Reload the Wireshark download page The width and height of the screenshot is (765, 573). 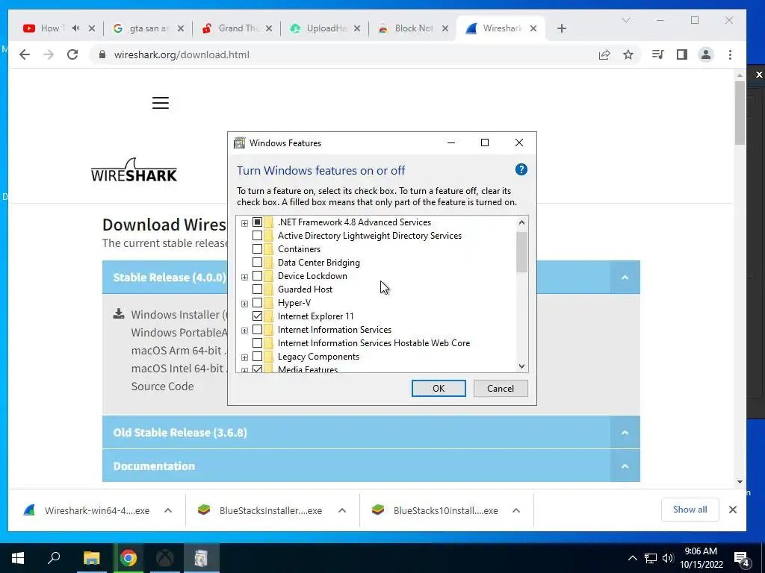[x=72, y=54]
